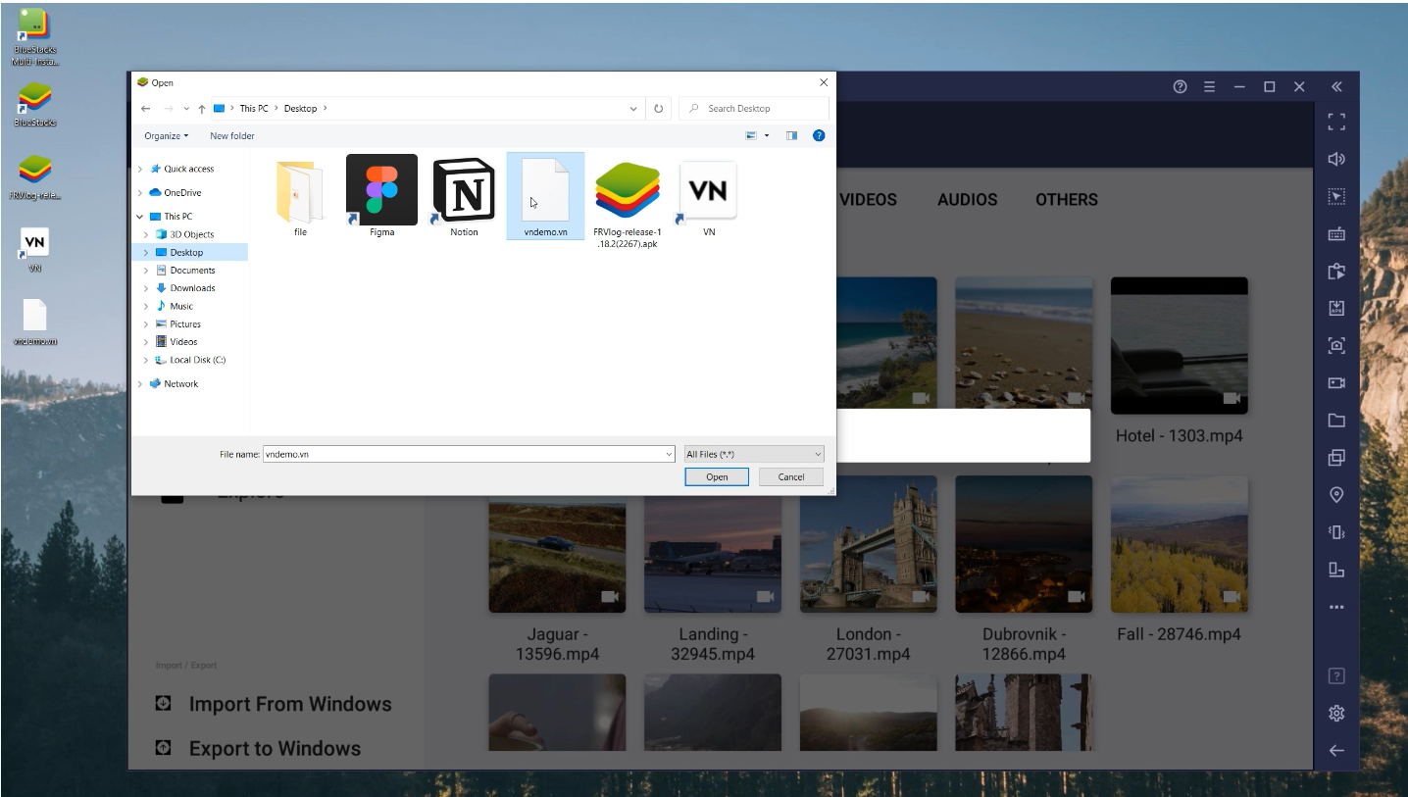Click the Open button in file dialog
The image size is (1408, 797).
[x=717, y=476]
